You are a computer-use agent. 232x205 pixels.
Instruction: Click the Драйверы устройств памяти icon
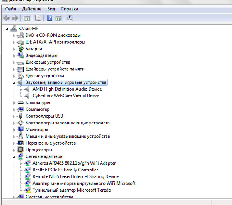point(20,69)
